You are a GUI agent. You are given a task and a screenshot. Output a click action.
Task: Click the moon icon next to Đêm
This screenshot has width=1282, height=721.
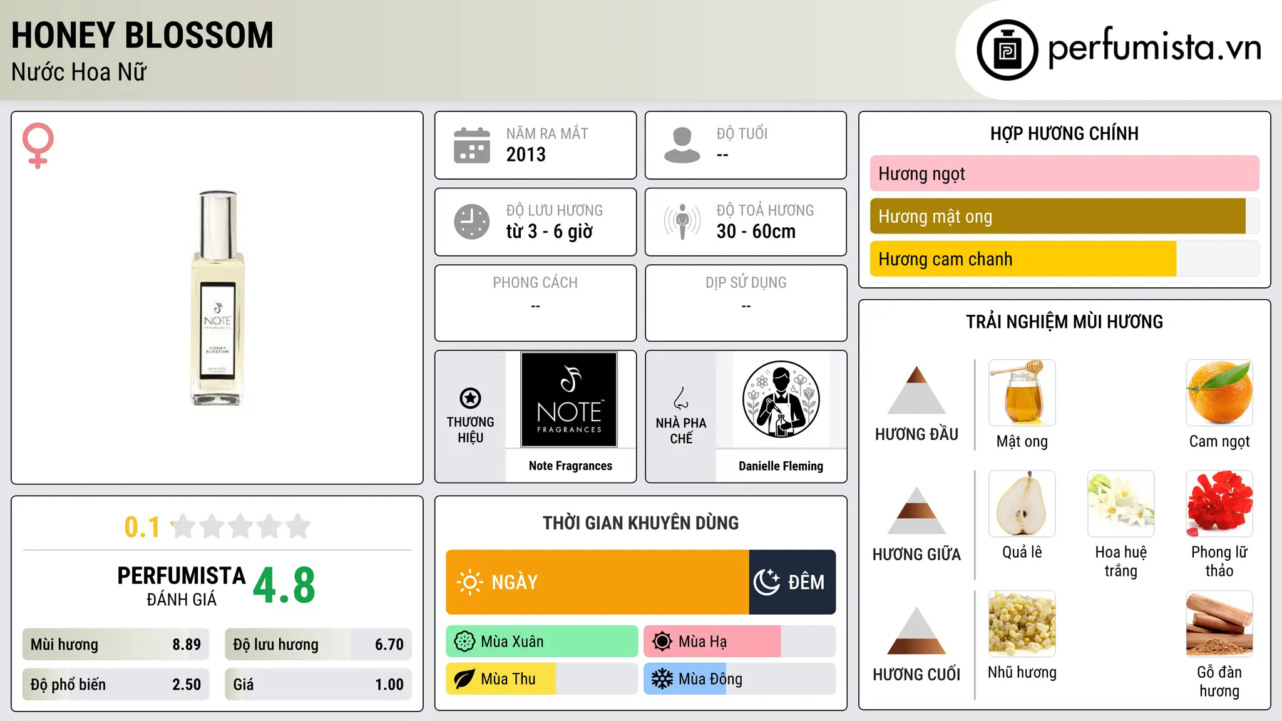[767, 582]
